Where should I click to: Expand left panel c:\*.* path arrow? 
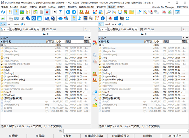tap(2, 38)
